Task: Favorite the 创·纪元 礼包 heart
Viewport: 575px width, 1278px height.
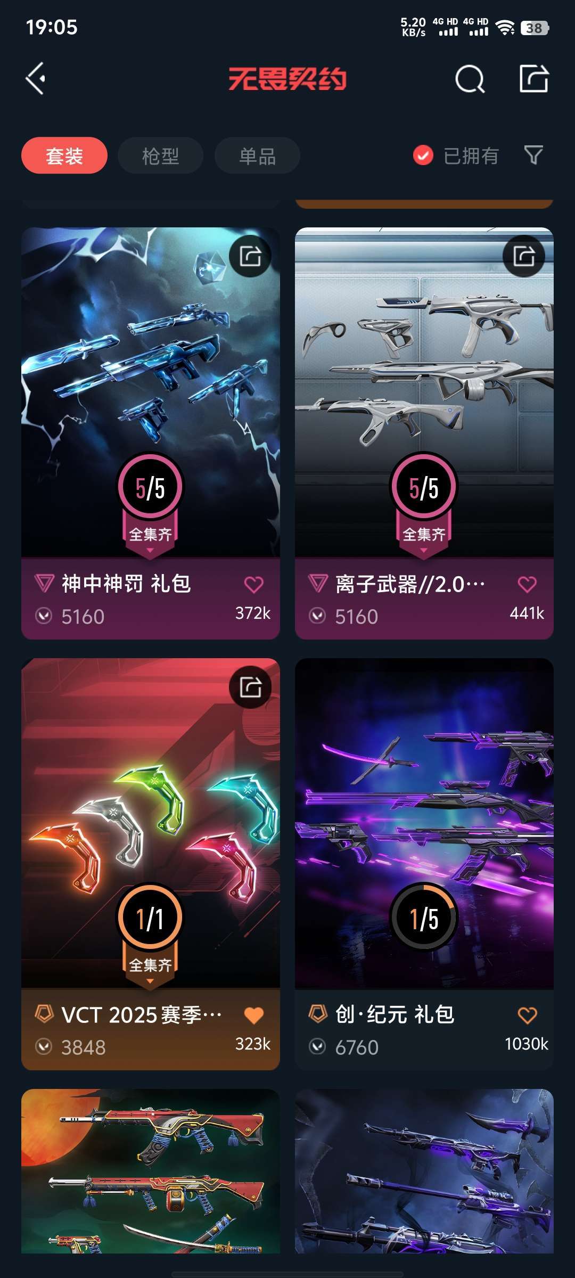Action: tap(528, 1015)
